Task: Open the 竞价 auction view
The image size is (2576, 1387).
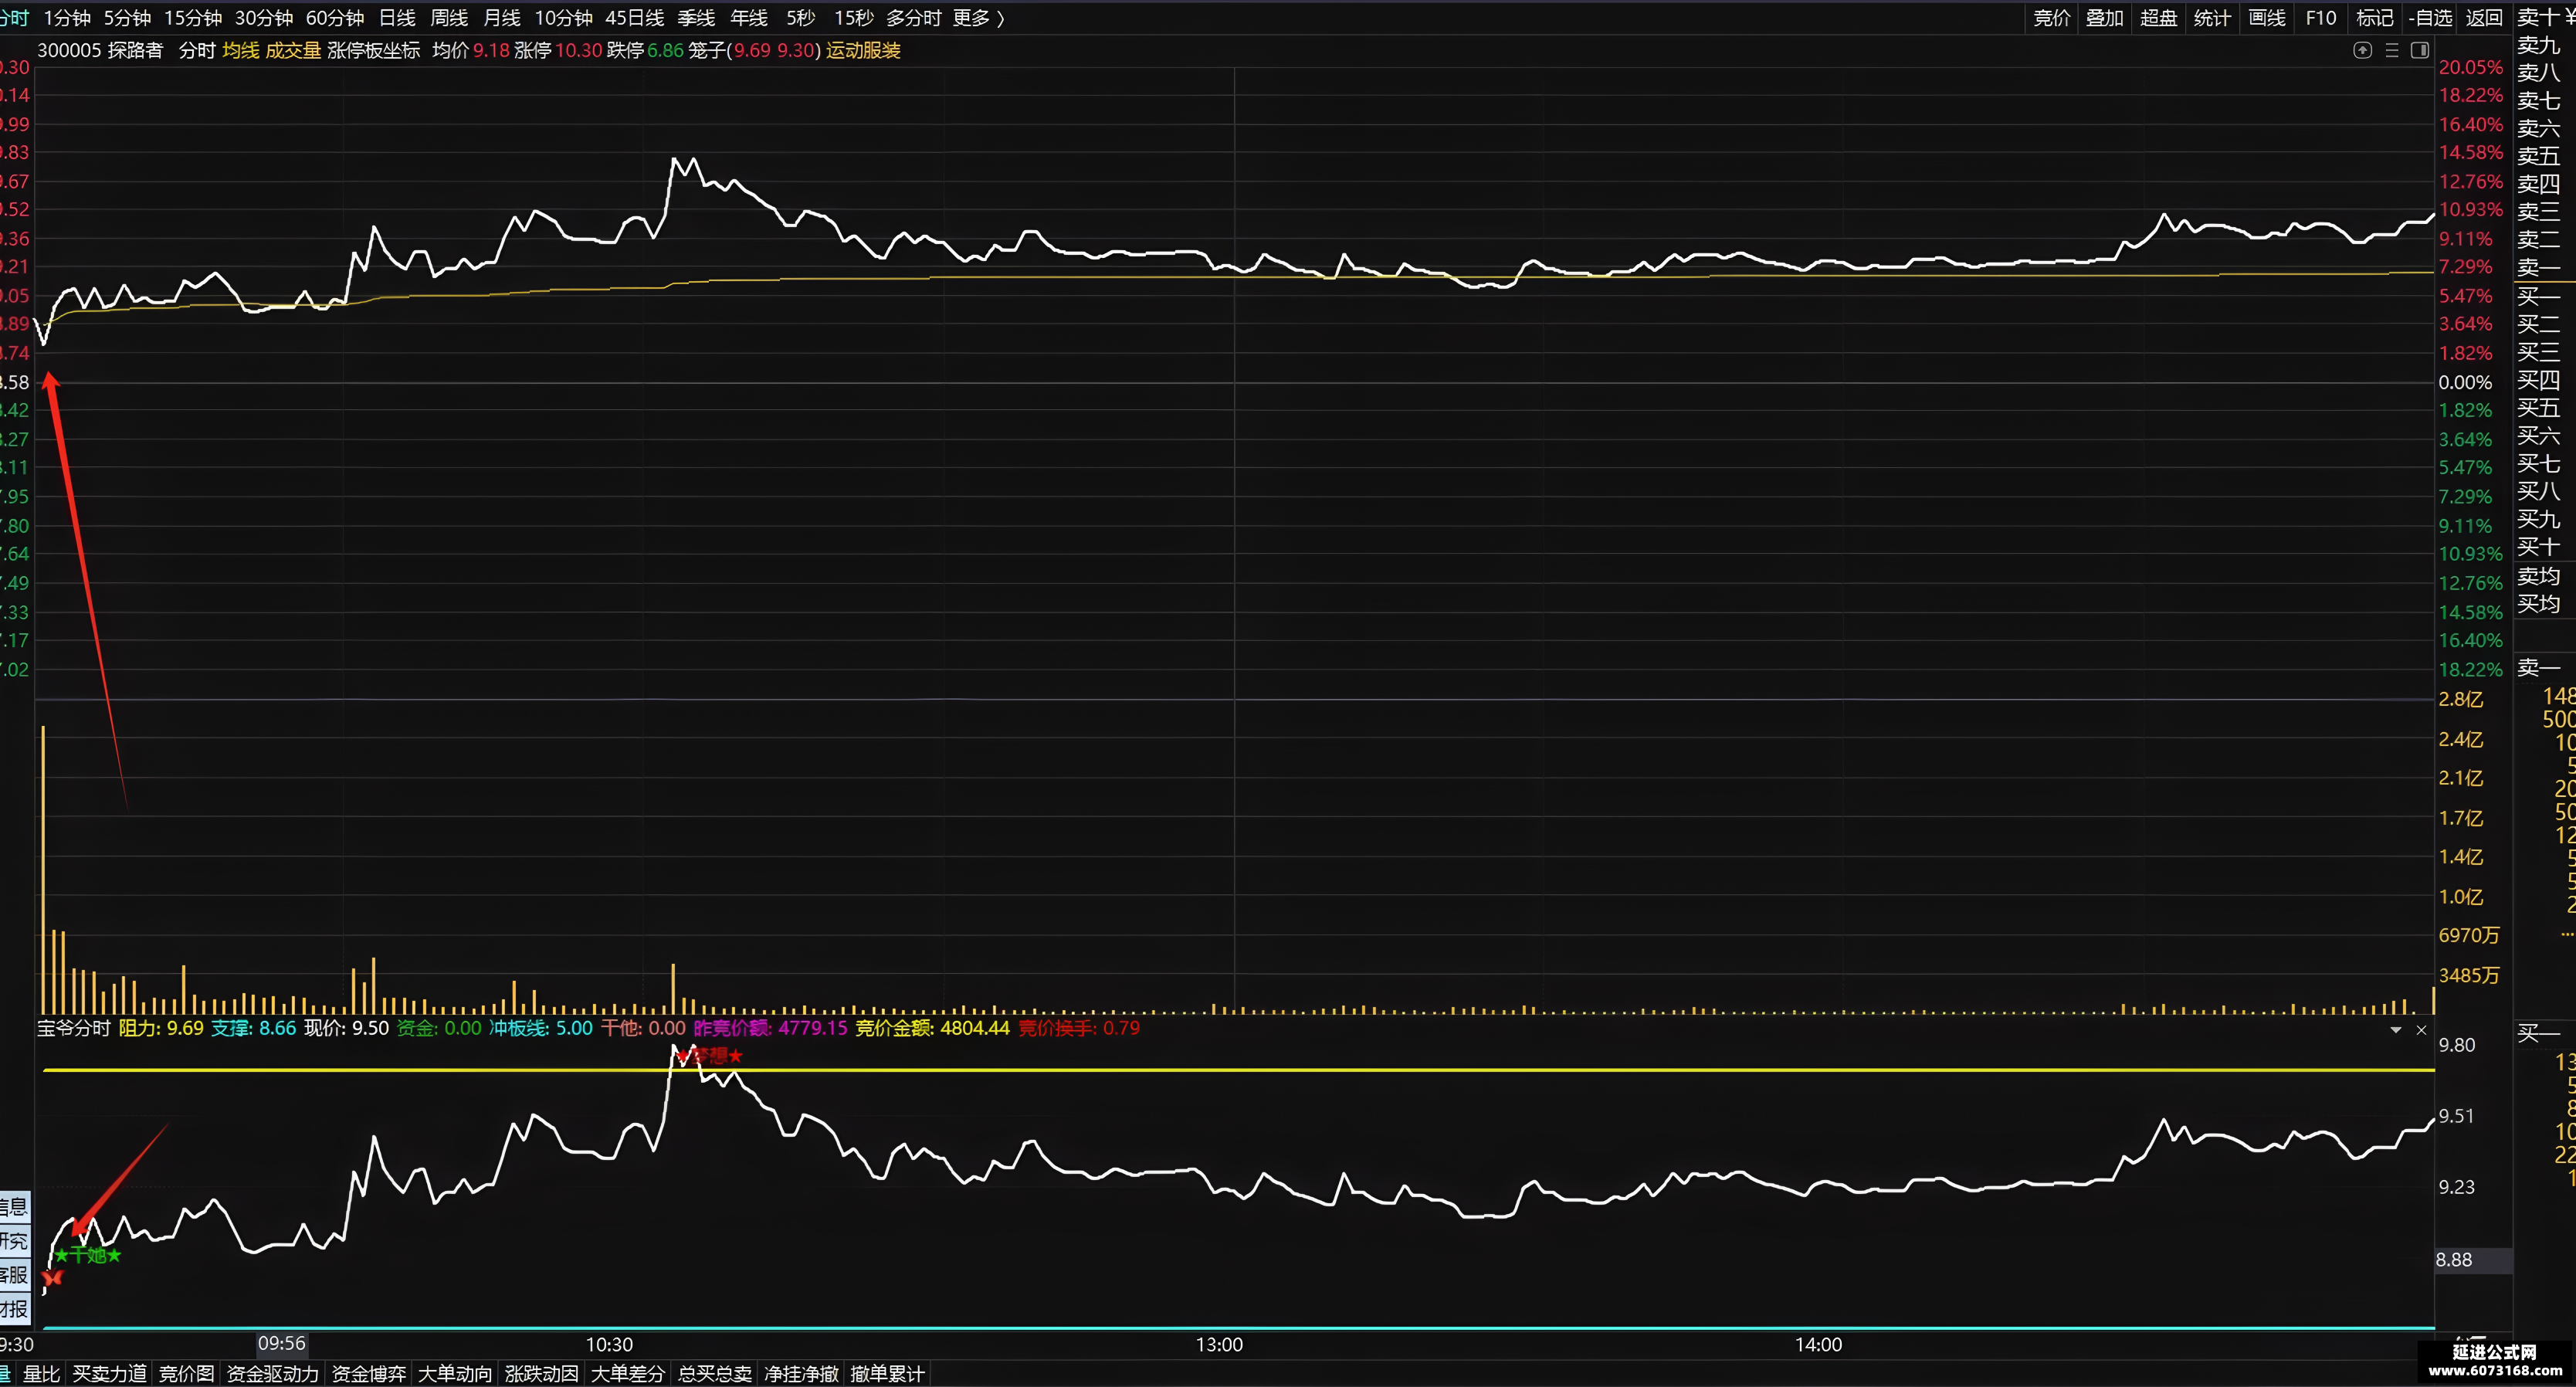Action: click(2052, 18)
